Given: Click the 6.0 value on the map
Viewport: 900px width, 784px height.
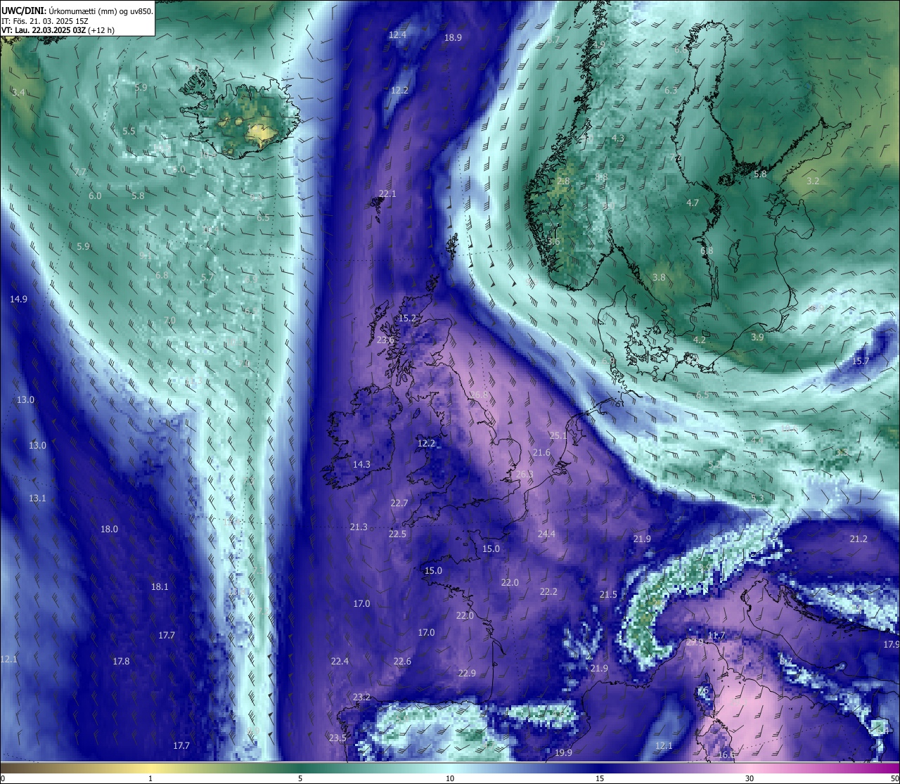Looking at the screenshot, I should pos(95,196).
